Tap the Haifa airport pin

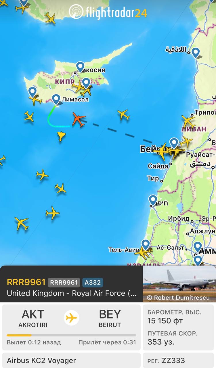pos(153,200)
